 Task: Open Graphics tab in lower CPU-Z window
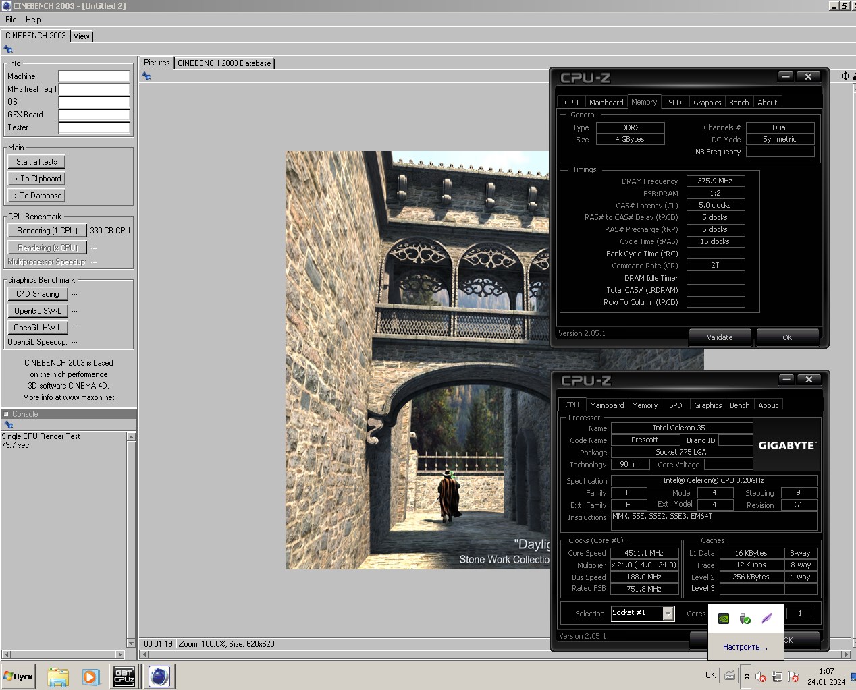pyautogui.click(x=708, y=405)
